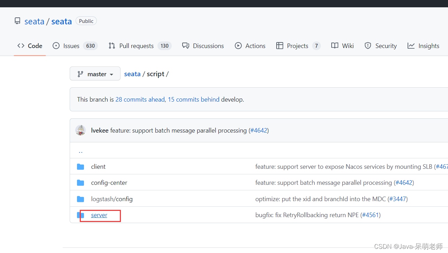This screenshot has height=253, width=448.
Task: Open the latest commit message link
Action: [178, 130]
